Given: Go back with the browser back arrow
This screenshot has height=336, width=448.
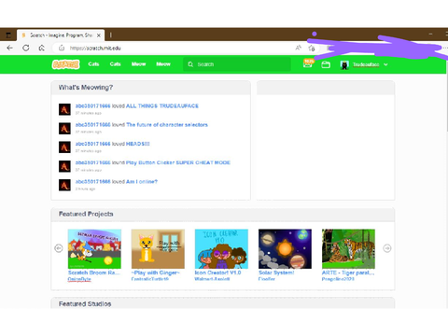Looking at the screenshot, I should point(10,48).
